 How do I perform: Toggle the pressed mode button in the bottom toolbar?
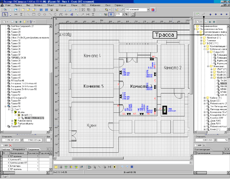(x=89, y=167)
